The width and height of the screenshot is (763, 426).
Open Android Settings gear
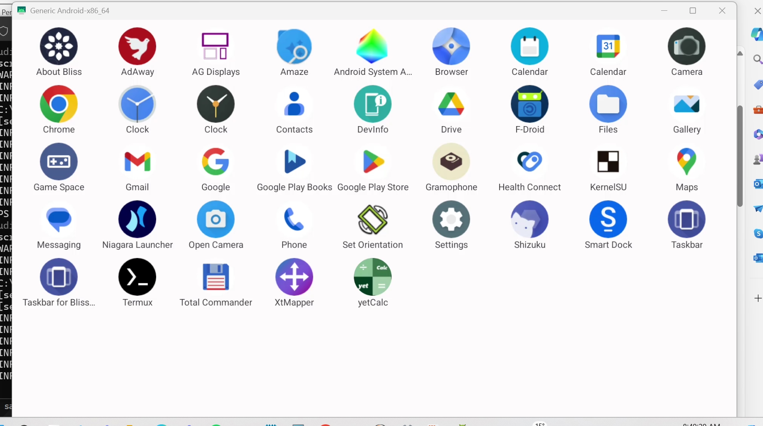(451, 219)
